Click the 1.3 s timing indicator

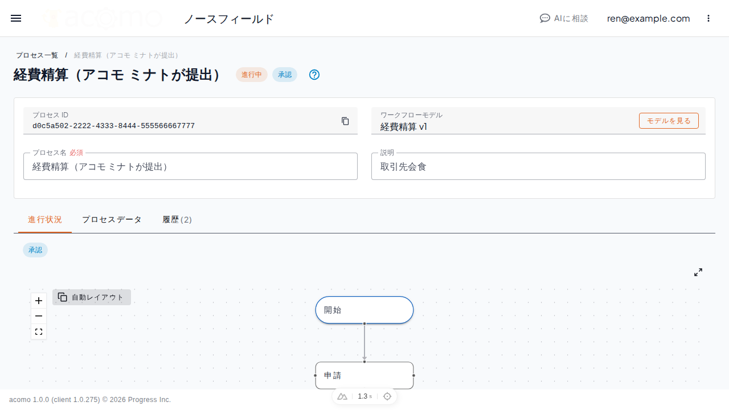coord(364,396)
